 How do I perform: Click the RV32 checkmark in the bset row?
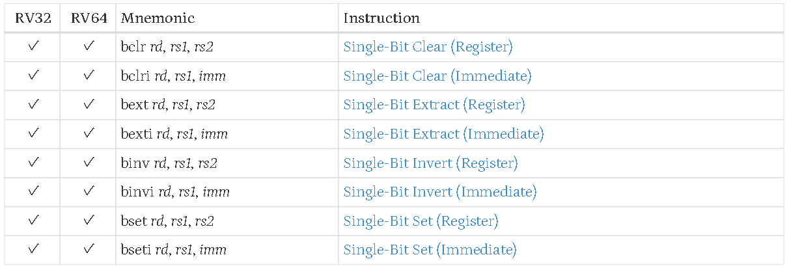(x=33, y=221)
